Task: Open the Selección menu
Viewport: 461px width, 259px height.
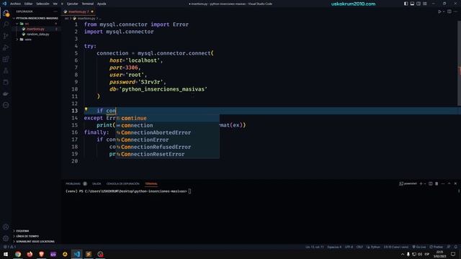Action: [x=42, y=4]
